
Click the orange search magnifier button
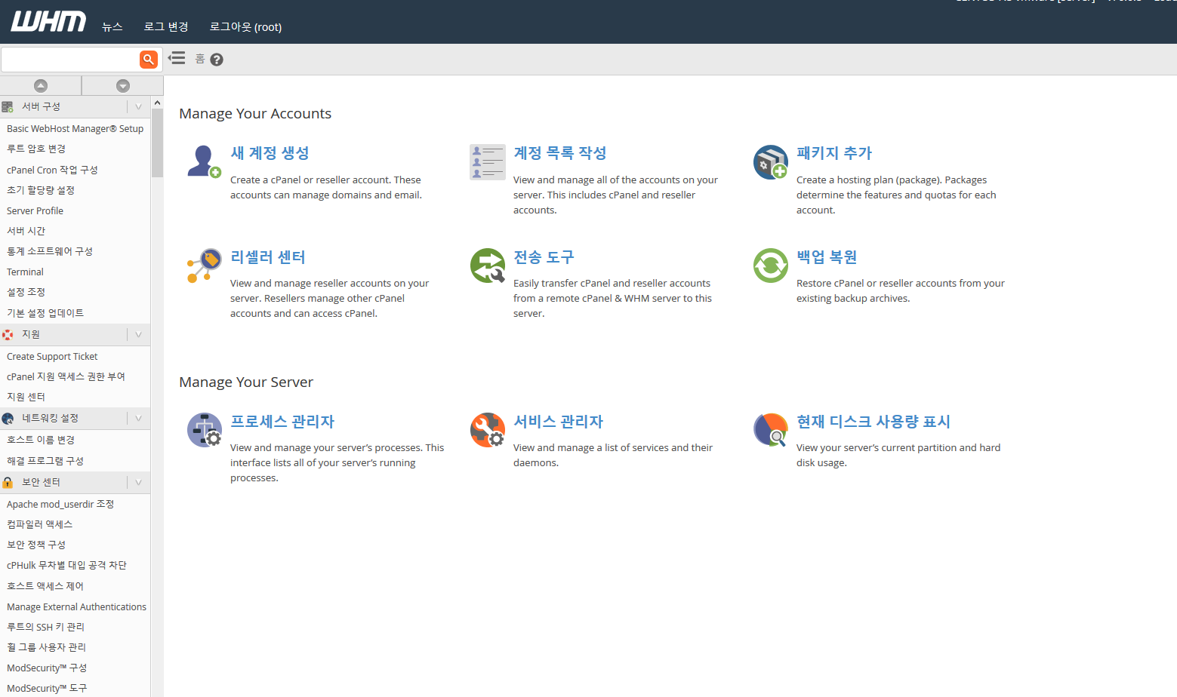(x=149, y=59)
